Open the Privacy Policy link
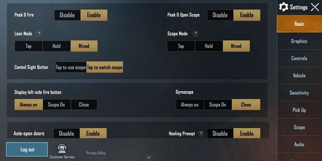This screenshot has height=161, width=322. pos(96,153)
